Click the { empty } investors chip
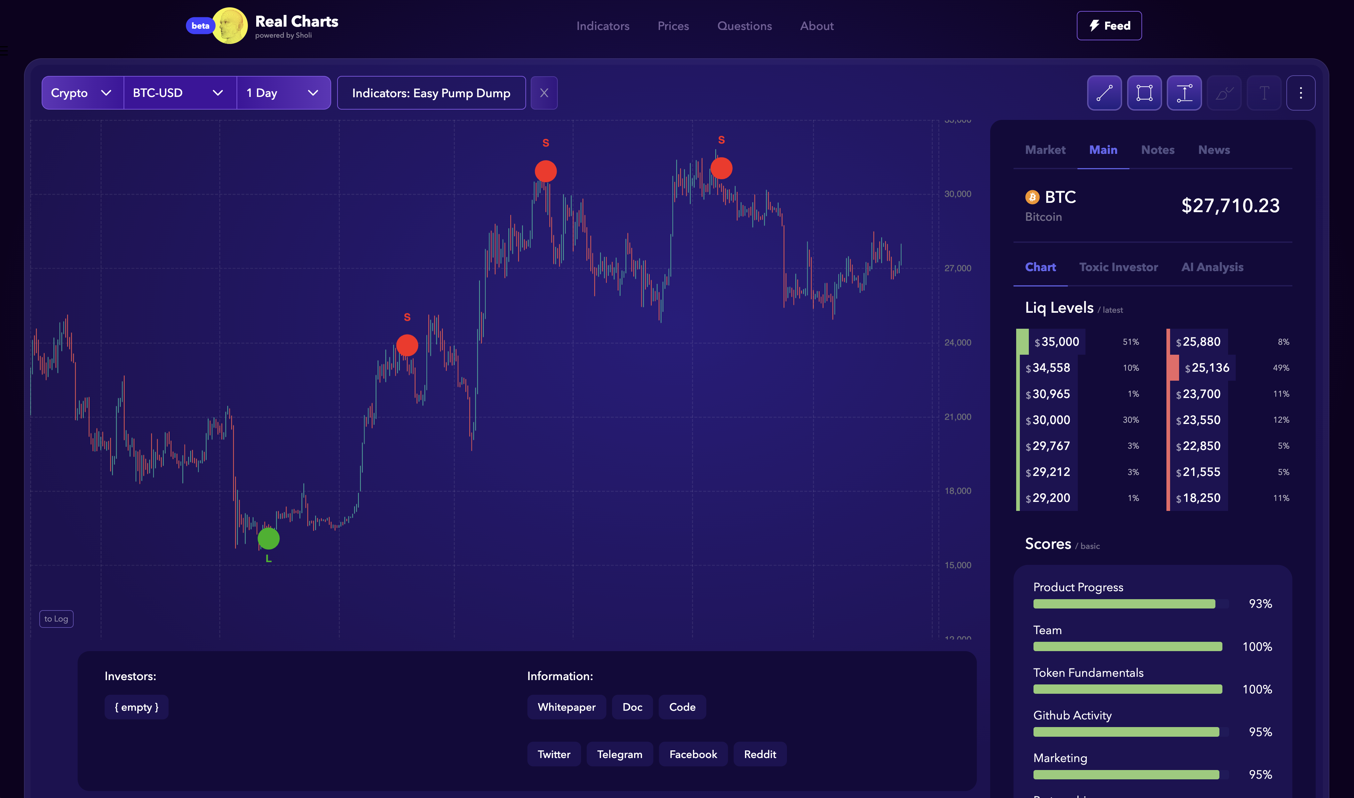The height and width of the screenshot is (798, 1354). [136, 707]
